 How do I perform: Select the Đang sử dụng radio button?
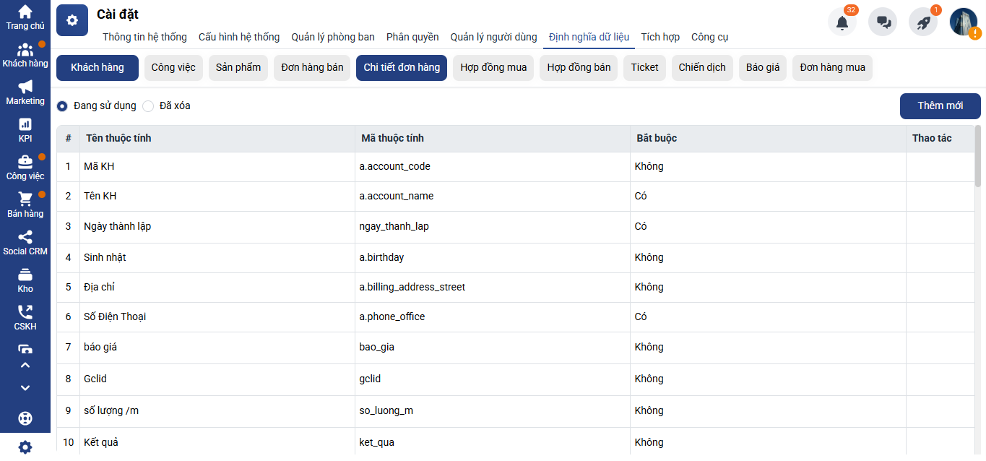[63, 106]
